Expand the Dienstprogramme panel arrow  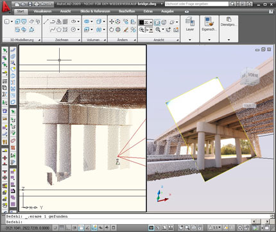click(229, 40)
